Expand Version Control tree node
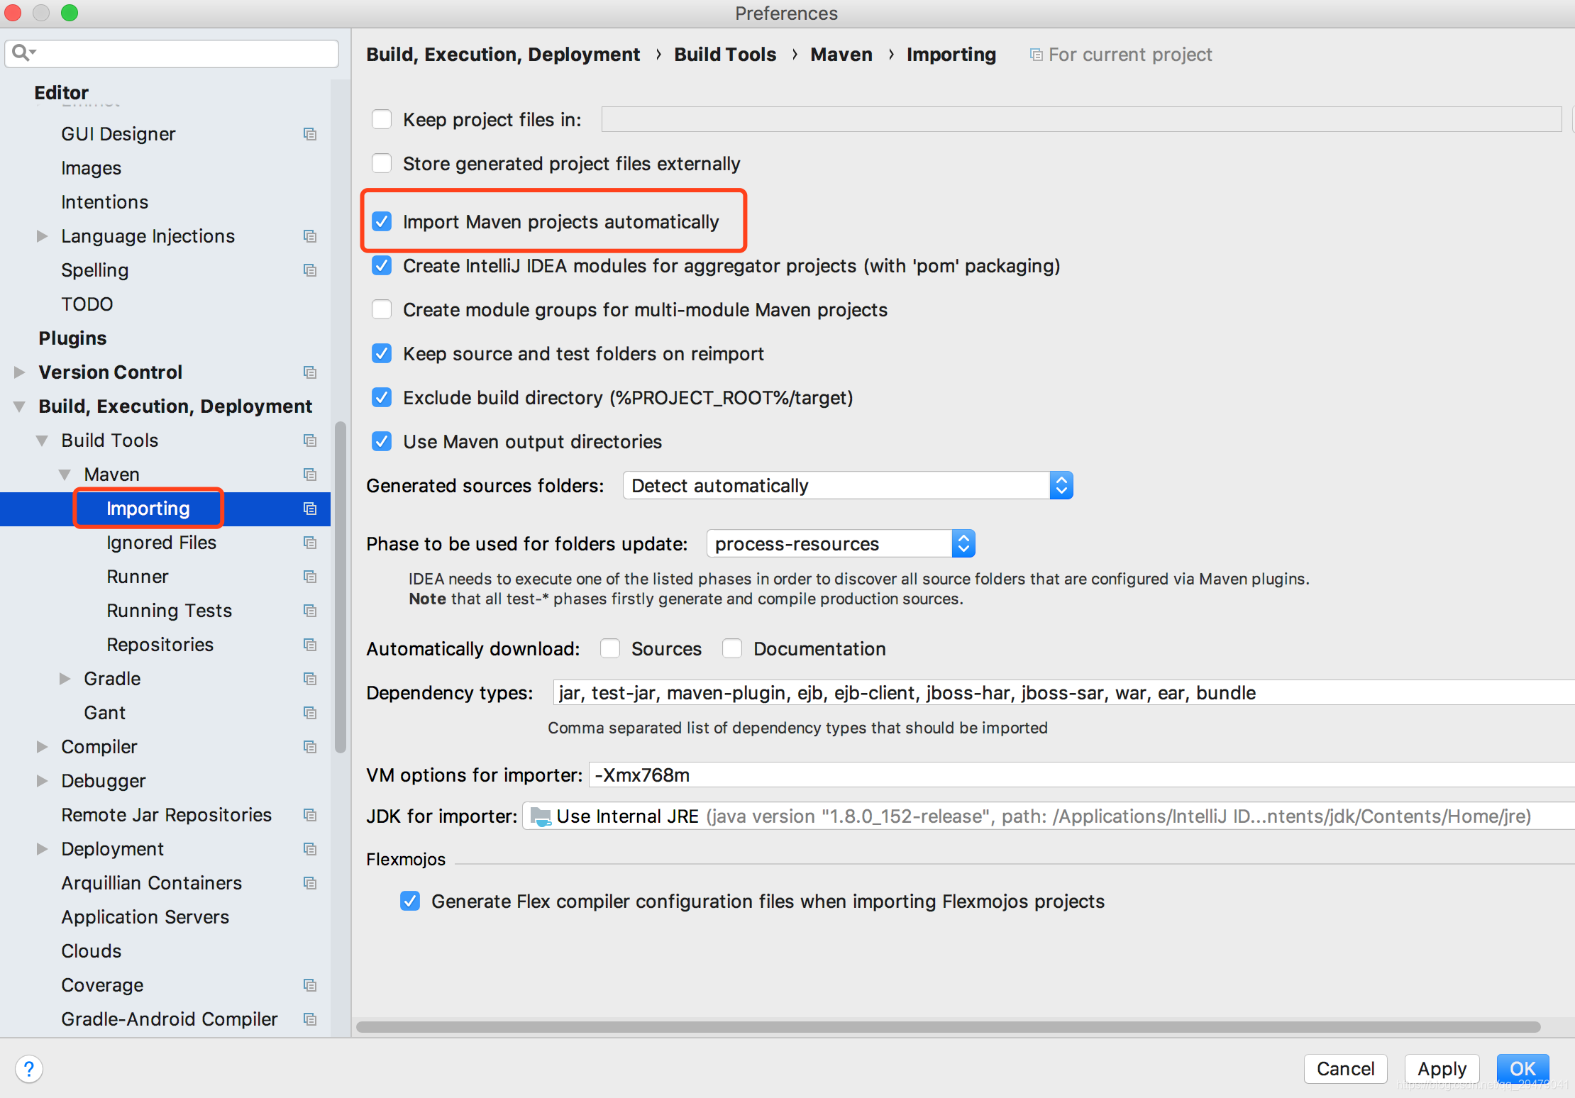The image size is (1575, 1098). 19,372
